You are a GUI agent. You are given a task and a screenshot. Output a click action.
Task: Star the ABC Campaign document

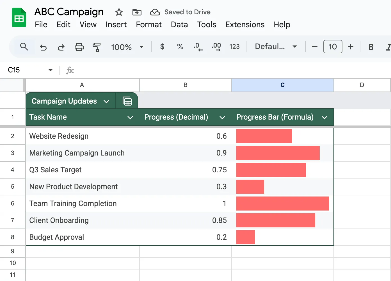(119, 12)
